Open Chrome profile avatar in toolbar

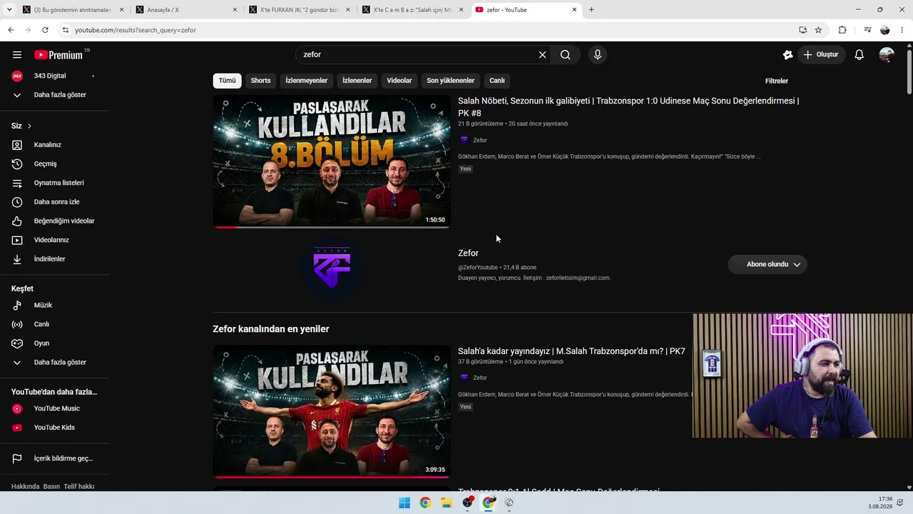[x=885, y=30]
